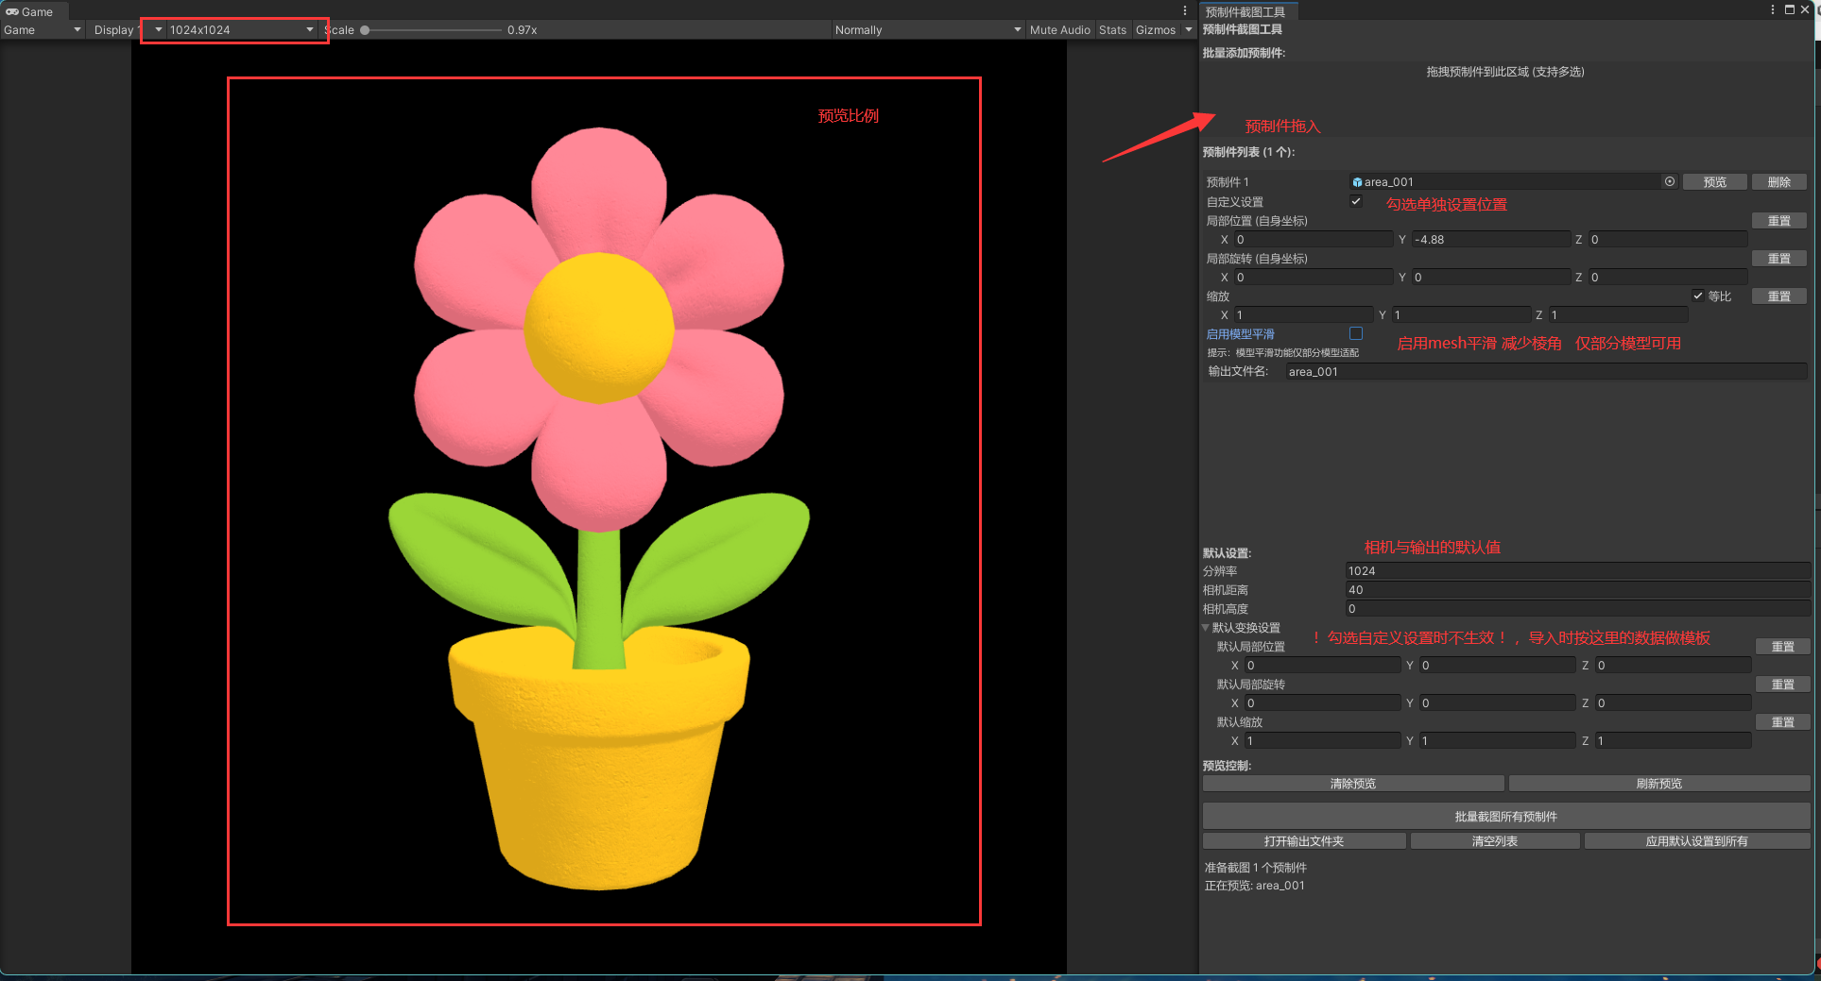The image size is (1821, 981).
Task: Click the refresh preview button
Action: pos(1658,784)
